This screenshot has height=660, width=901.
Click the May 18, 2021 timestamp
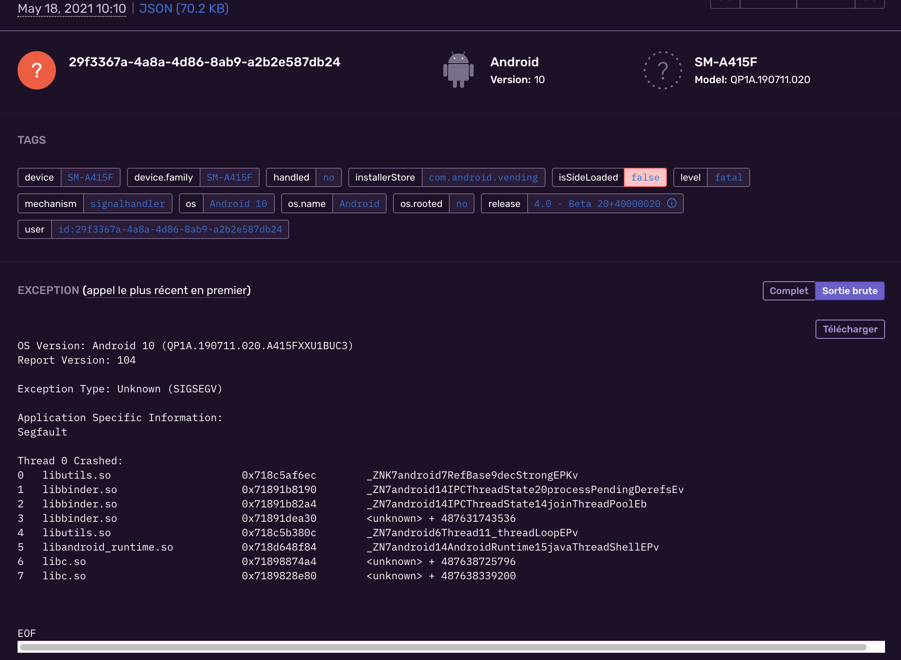[72, 8]
